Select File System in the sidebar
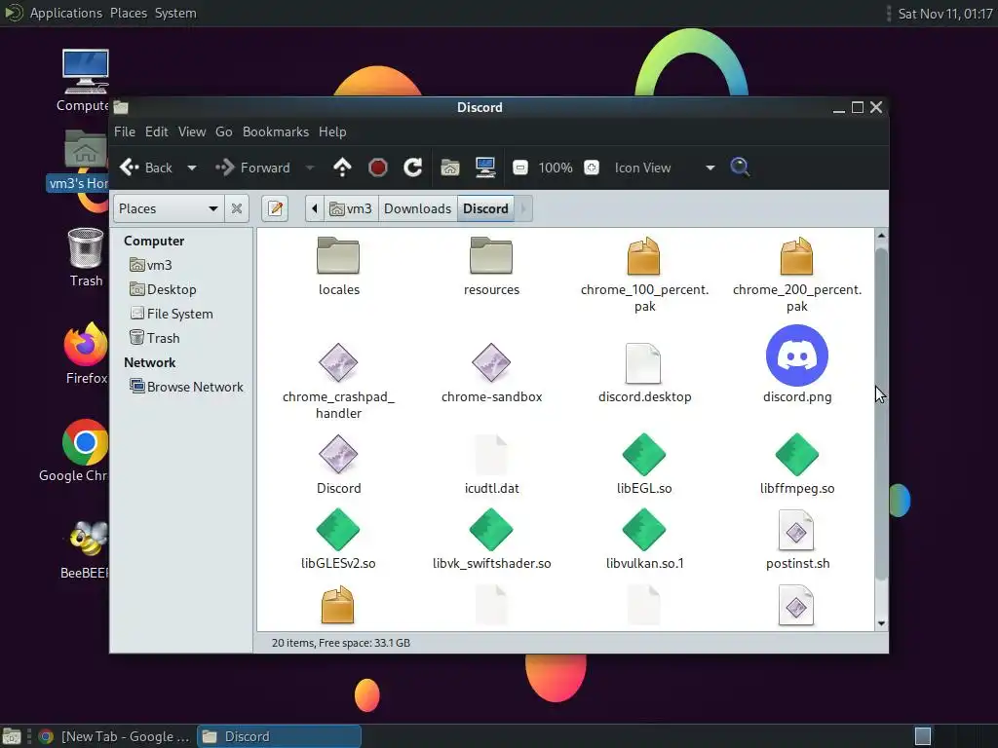 pos(172,314)
